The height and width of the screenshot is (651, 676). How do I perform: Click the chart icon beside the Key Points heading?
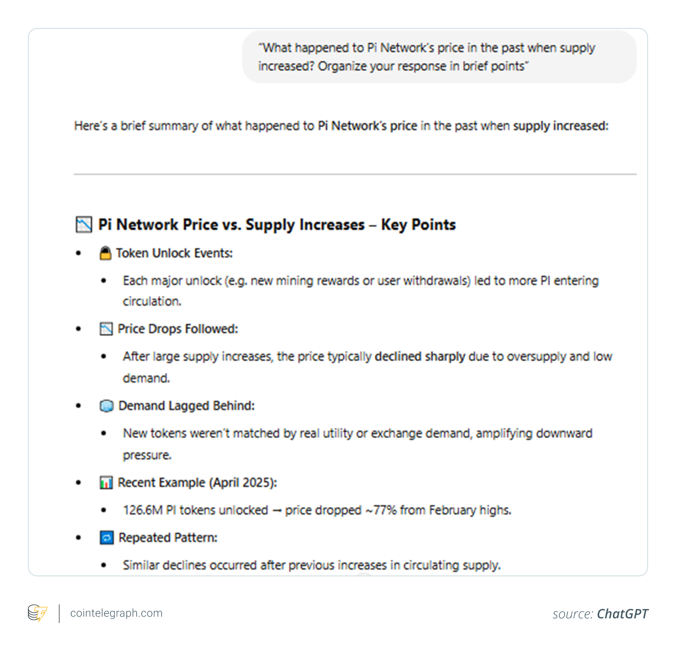pos(84,225)
